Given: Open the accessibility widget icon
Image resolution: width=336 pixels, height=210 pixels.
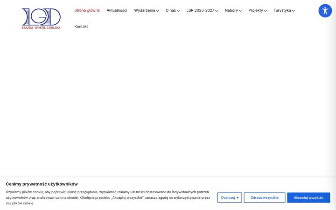Looking at the screenshot, I should (x=325, y=11).
